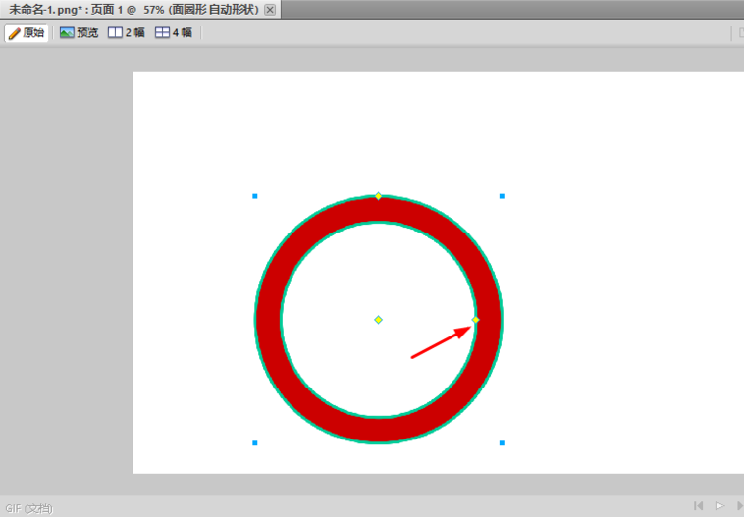Switch to the 原始 original view
The width and height of the screenshot is (744, 517).
(27, 32)
